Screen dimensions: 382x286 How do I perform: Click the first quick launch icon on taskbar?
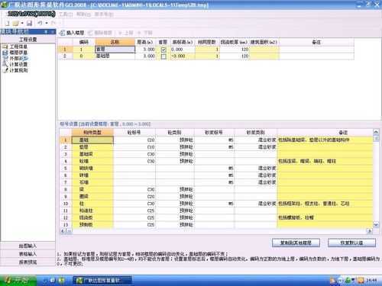click(x=45, y=281)
